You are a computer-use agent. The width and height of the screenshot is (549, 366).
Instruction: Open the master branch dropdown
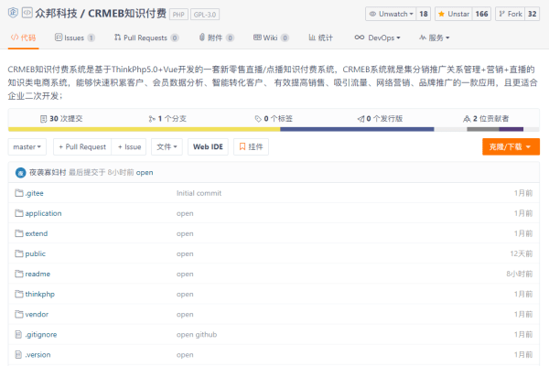tap(27, 146)
